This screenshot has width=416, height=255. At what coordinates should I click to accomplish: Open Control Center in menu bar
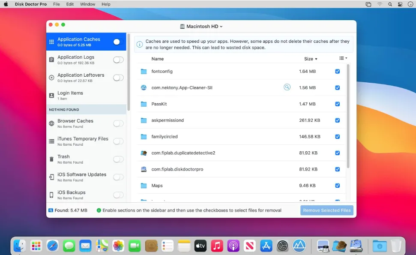click(400, 4)
